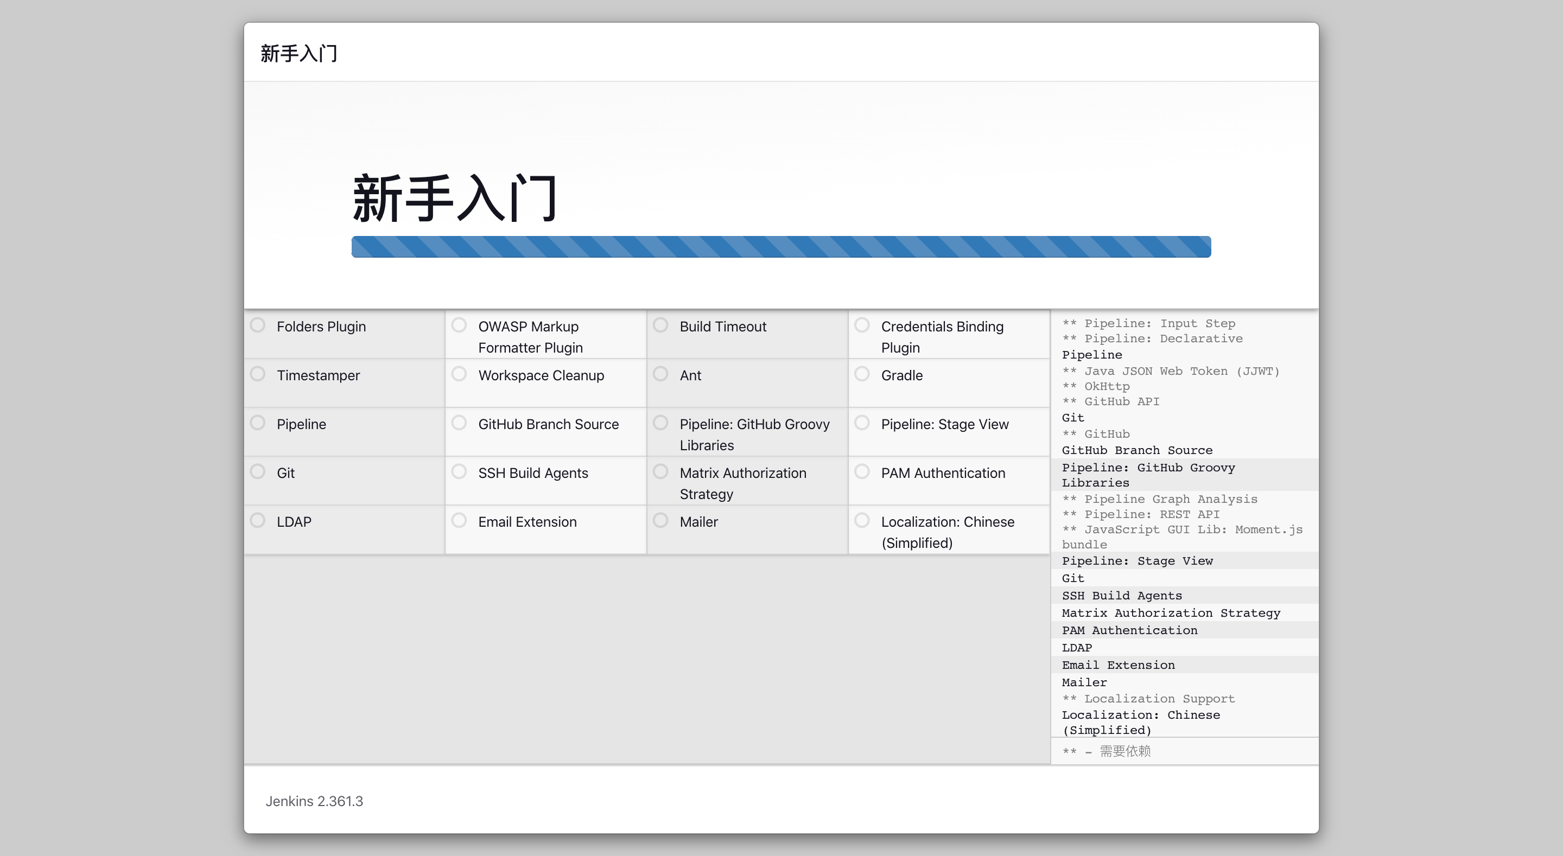Click the status circle beside PAM Authentication
This screenshot has height=856, width=1563.
click(x=862, y=471)
